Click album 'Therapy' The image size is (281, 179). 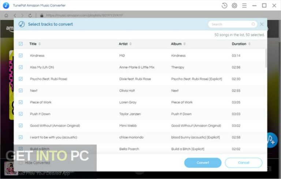point(177,67)
